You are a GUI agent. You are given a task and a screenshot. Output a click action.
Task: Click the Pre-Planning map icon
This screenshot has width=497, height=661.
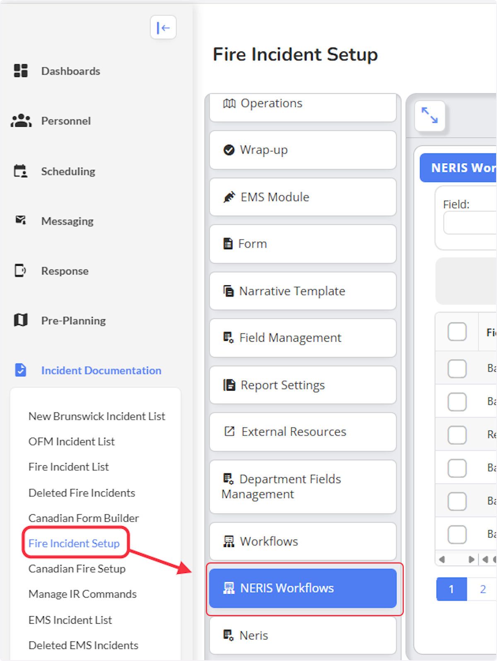coord(21,320)
